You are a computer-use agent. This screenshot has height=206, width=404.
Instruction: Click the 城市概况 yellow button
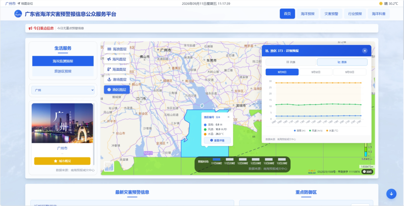click(x=62, y=161)
